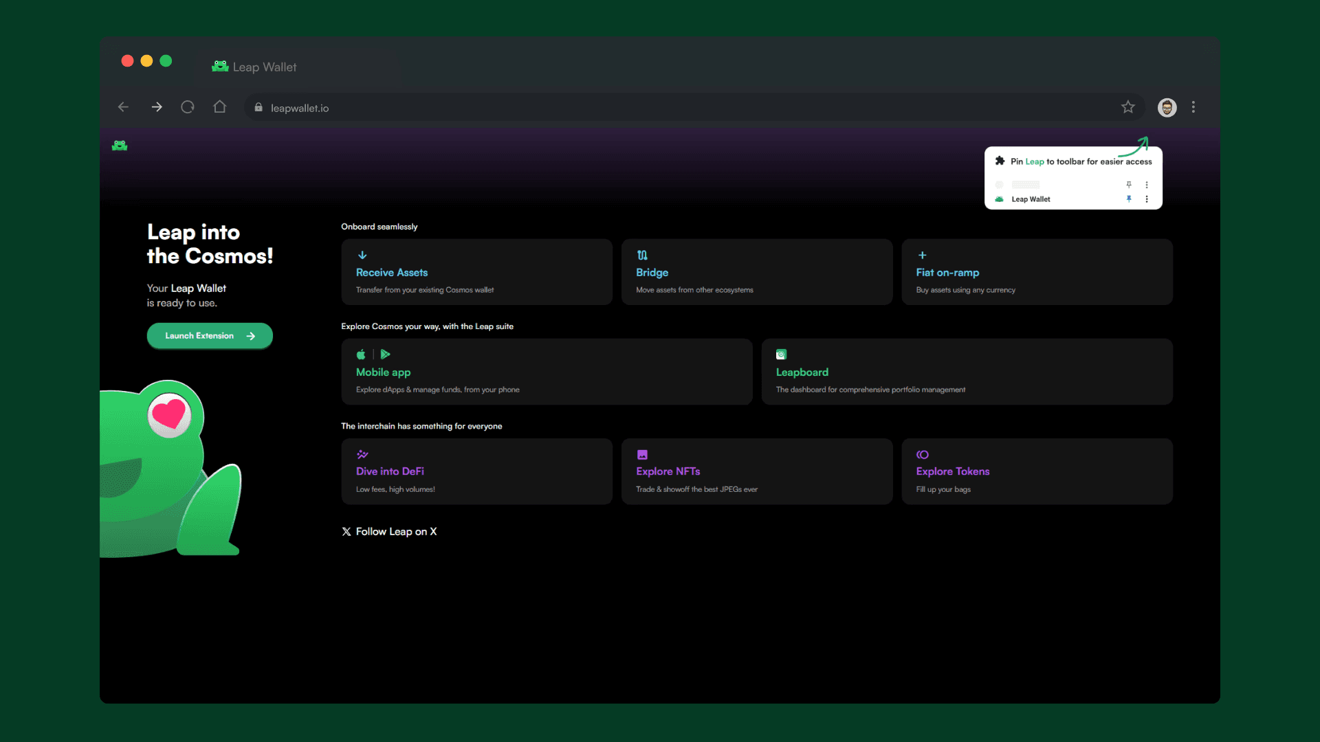
Task: Click the Google Play icon on the Mobile app card
Action: [x=386, y=355]
